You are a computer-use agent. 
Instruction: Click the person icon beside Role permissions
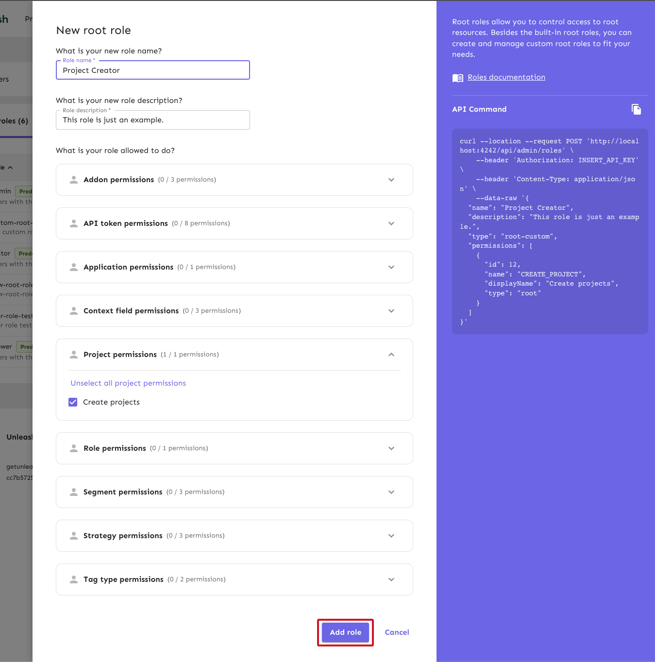(x=74, y=448)
